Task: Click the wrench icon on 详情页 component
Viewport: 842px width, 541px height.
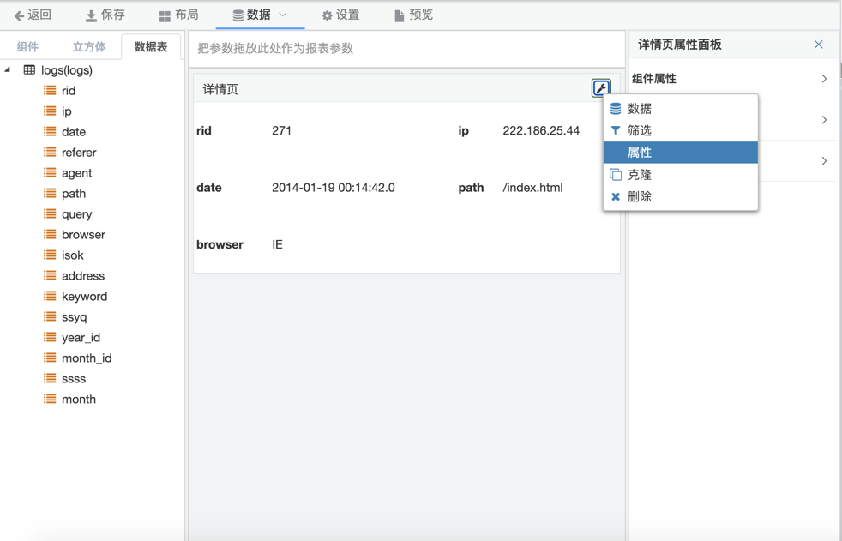Action: (601, 88)
